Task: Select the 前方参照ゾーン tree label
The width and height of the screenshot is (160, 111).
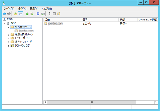Action: (23, 27)
